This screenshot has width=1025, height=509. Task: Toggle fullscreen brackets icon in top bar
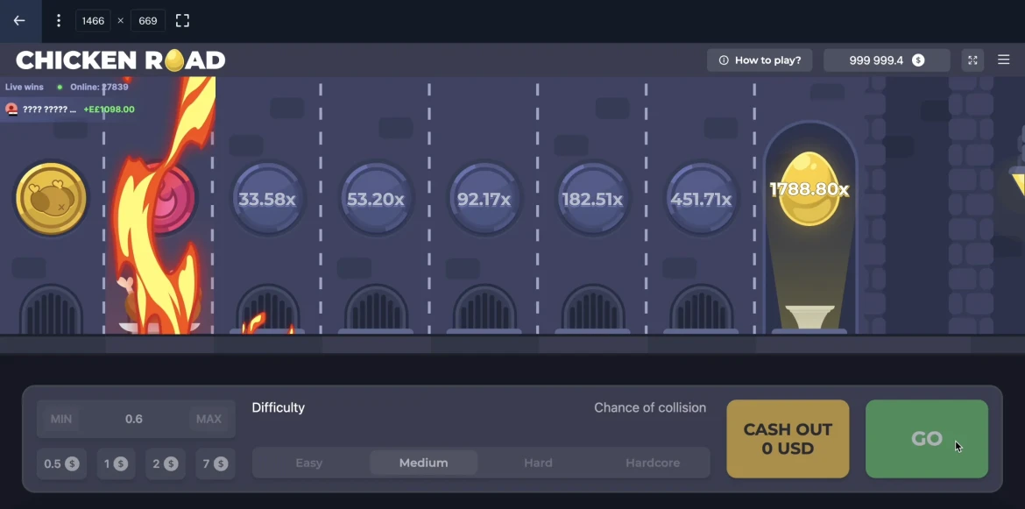pos(182,21)
